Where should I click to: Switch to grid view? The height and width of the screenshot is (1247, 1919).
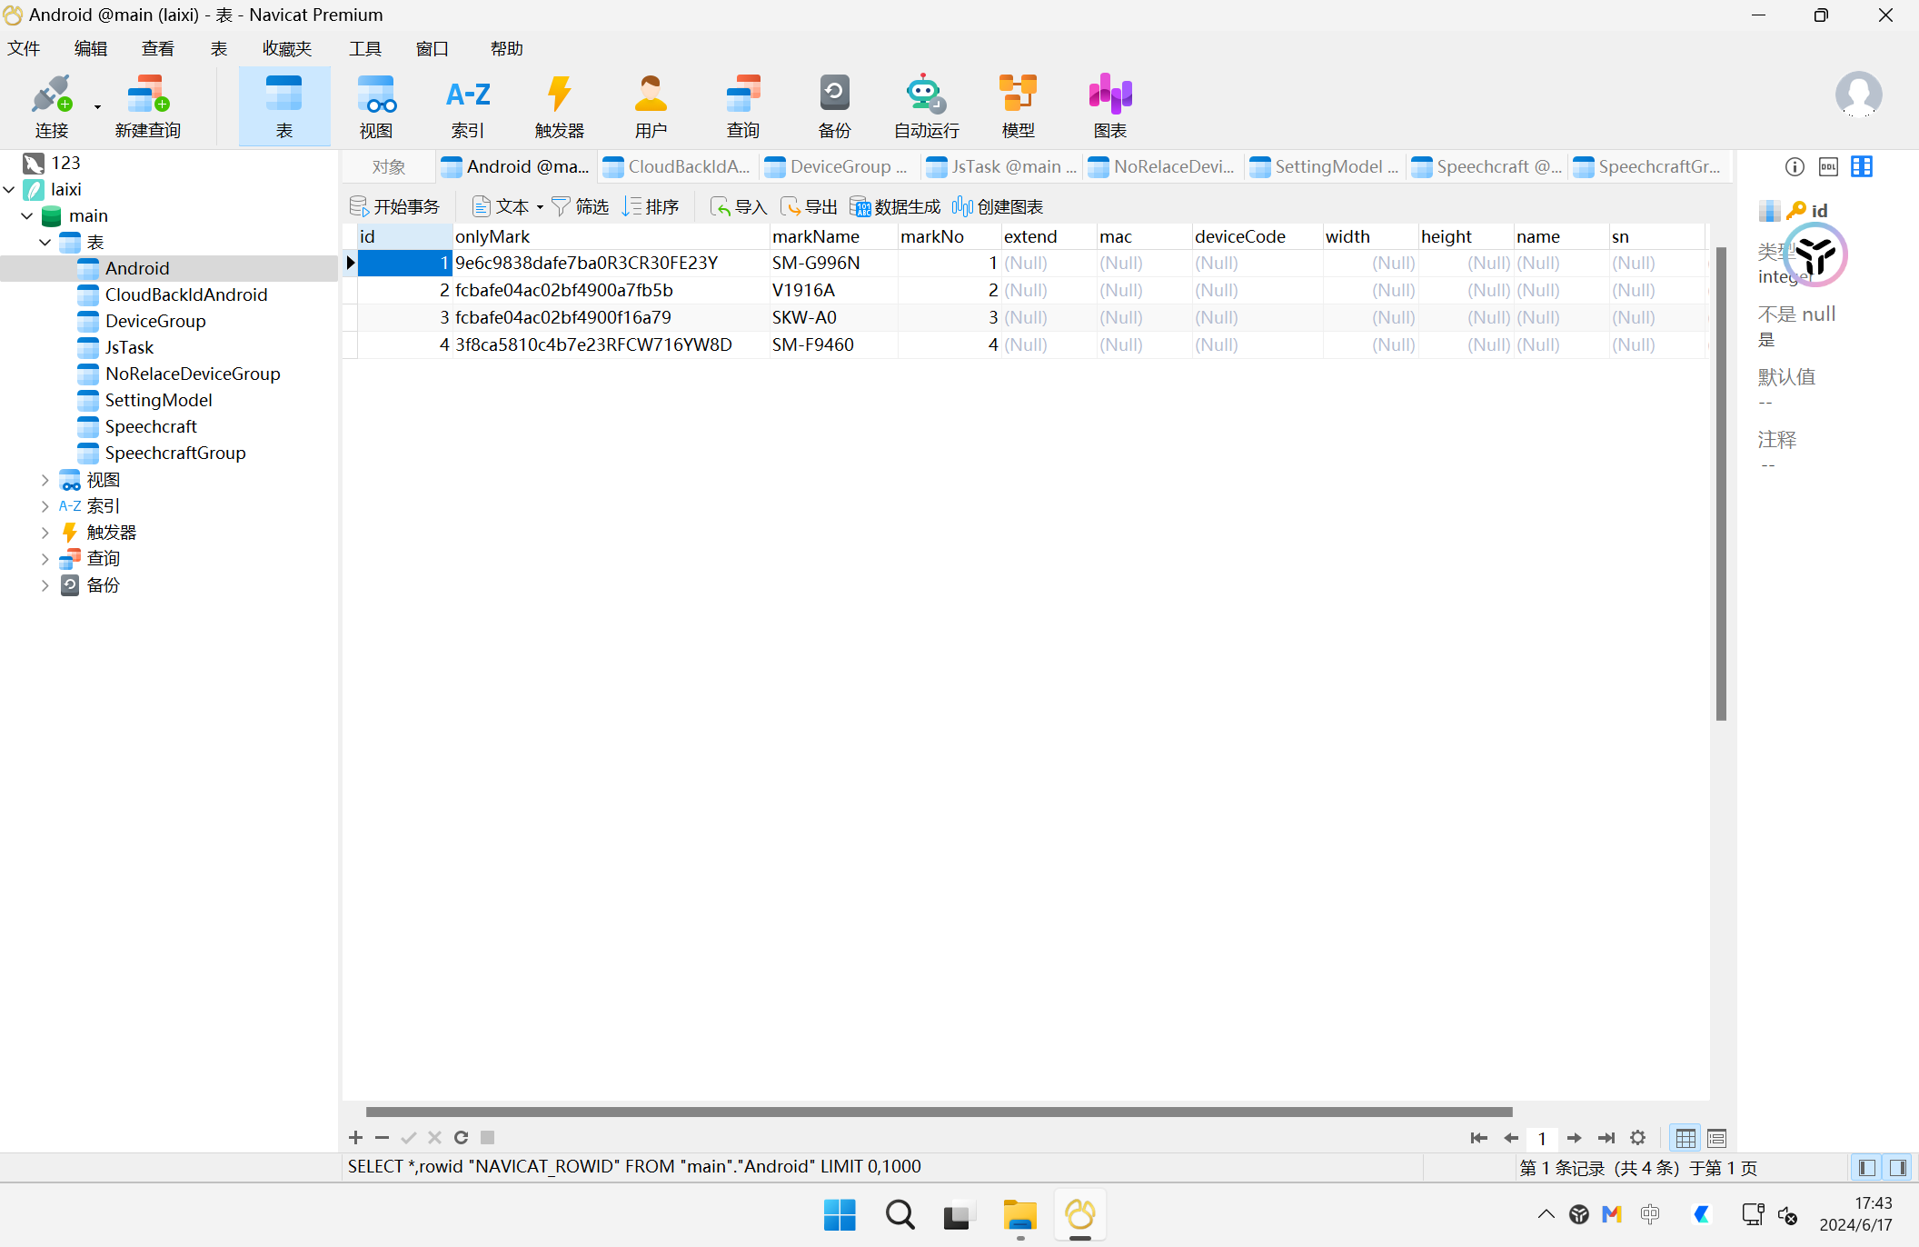click(1685, 1138)
